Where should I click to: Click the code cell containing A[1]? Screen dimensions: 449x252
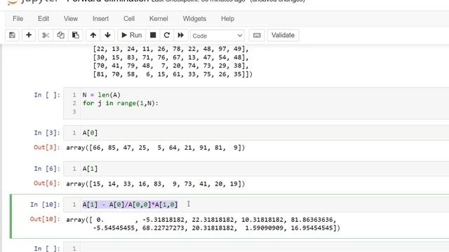tap(256, 169)
